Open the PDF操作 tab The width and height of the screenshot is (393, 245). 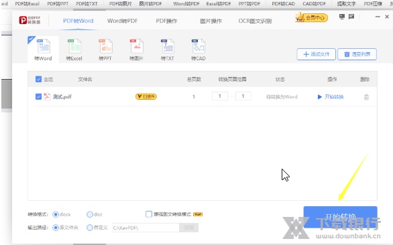tap(166, 21)
